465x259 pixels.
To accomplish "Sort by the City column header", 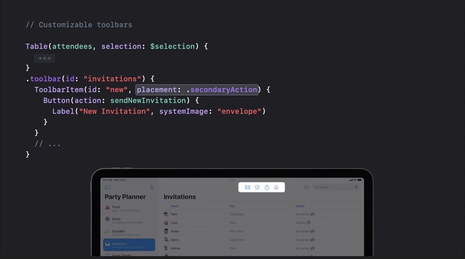I will point(232,206).
